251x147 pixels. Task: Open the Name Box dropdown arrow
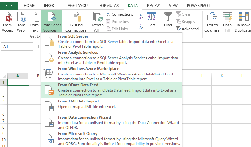(30, 46)
